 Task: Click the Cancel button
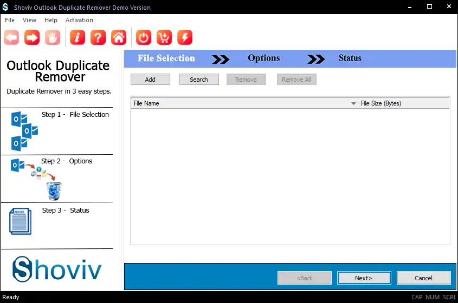click(423, 278)
